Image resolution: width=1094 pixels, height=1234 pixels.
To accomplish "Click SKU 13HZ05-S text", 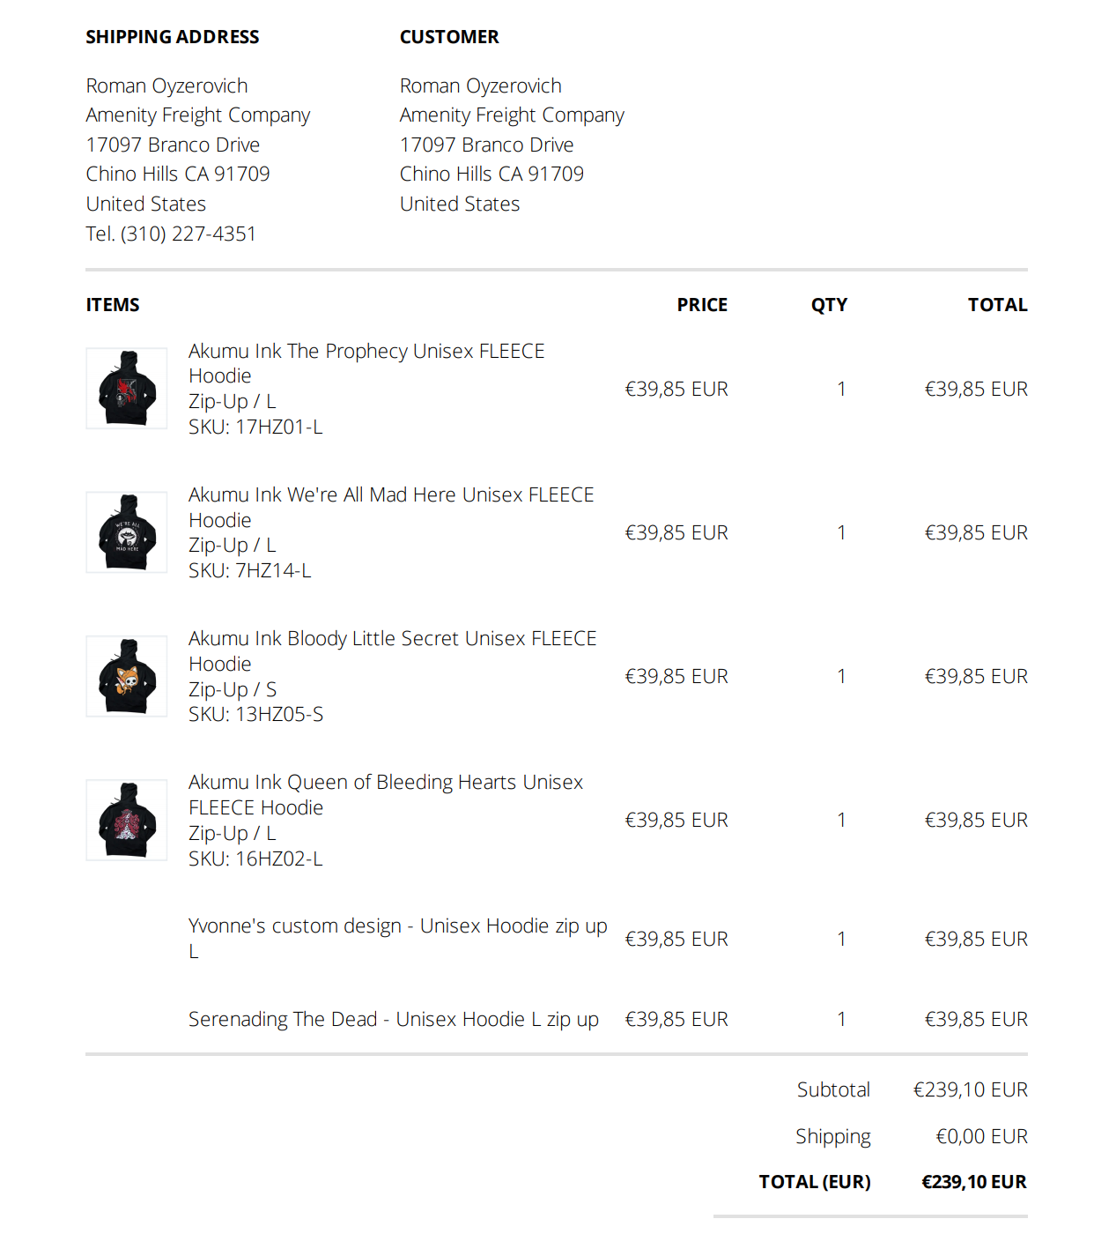I will [255, 715].
